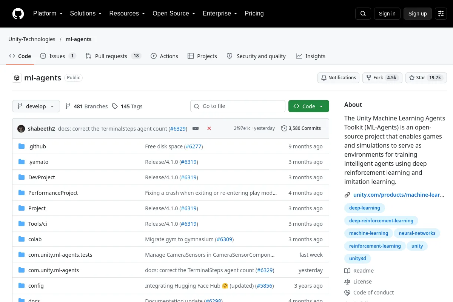Click shabeeth2's avatar image

tap(21, 128)
